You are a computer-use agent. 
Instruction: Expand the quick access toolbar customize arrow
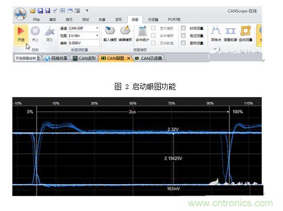(87, 11)
